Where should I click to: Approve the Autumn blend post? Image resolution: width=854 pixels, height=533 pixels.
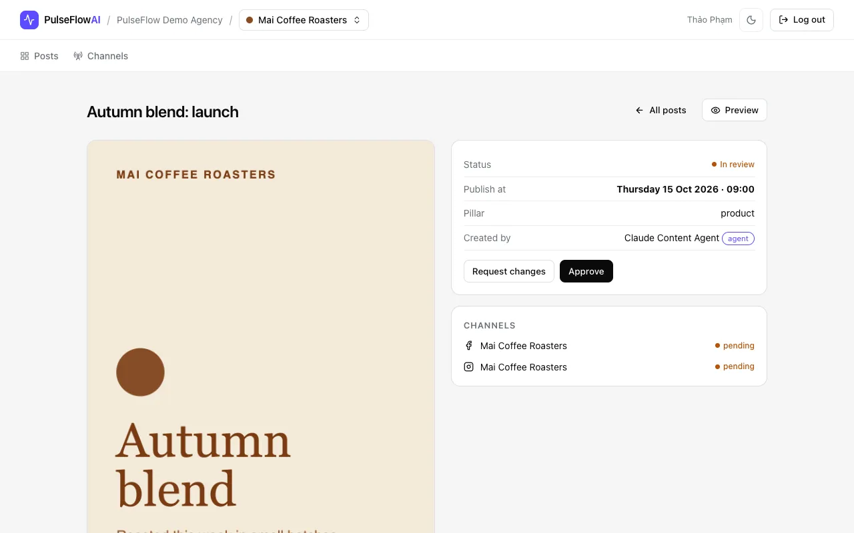pyautogui.click(x=586, y=271)
